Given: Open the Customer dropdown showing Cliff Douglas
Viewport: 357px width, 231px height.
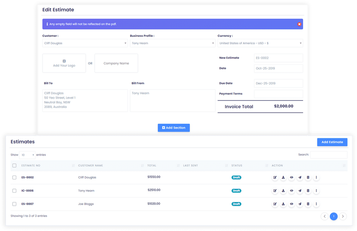Looking at the screenshot, I should pyautogui.click(x=85, y=43).
